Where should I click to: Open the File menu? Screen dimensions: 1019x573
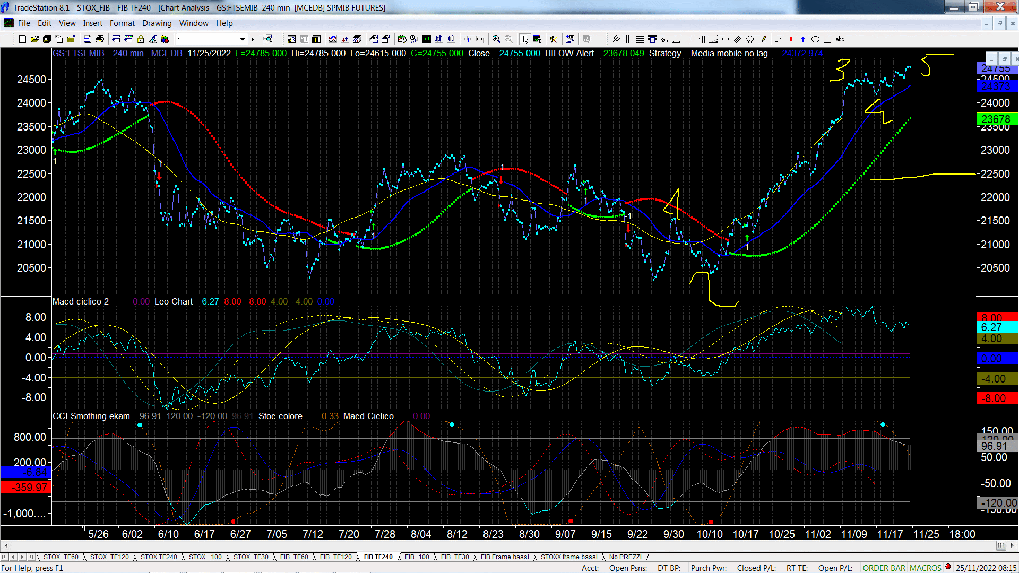[24, 23]
